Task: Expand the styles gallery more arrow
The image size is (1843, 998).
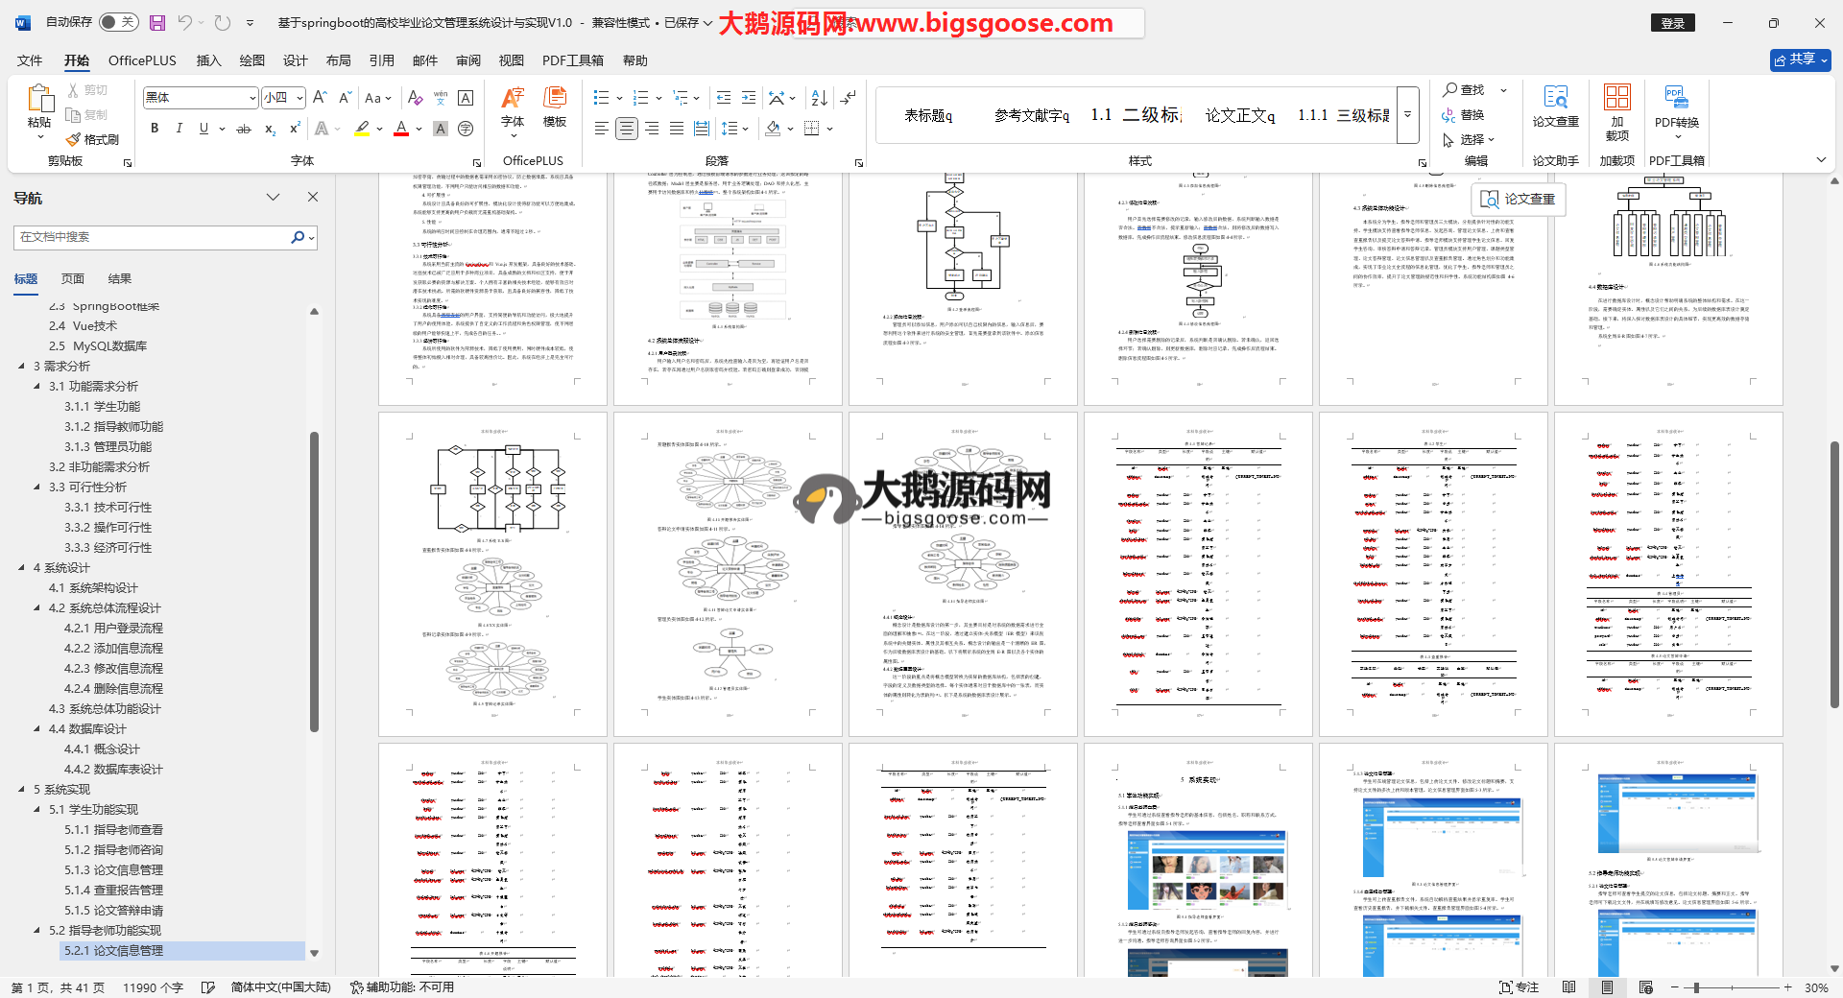Action: pyautogui.click(x=1408, y=114)
